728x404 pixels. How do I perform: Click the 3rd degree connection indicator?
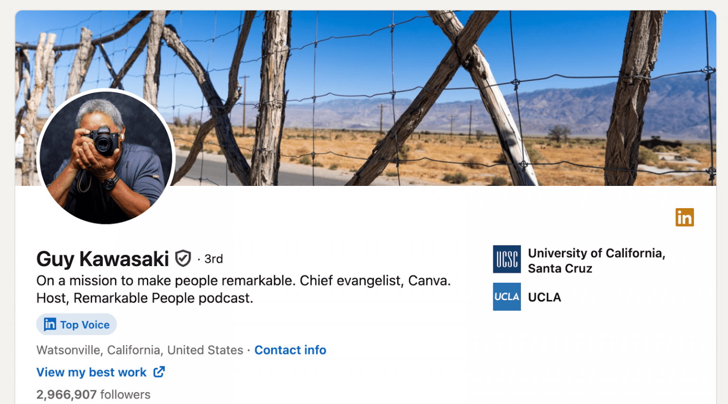213,259
